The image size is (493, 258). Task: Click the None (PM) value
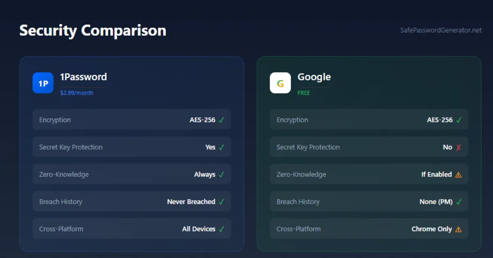[x=435, y=201]
